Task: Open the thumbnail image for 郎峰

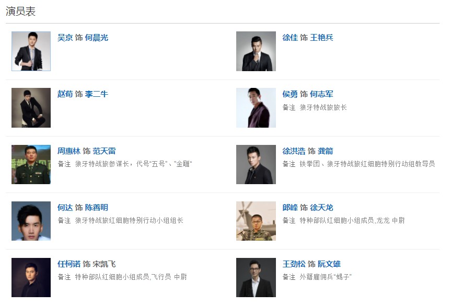Action: coord(256,221)
